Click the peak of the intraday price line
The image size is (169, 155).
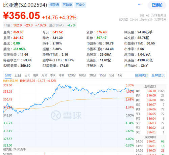click(59, 85)
